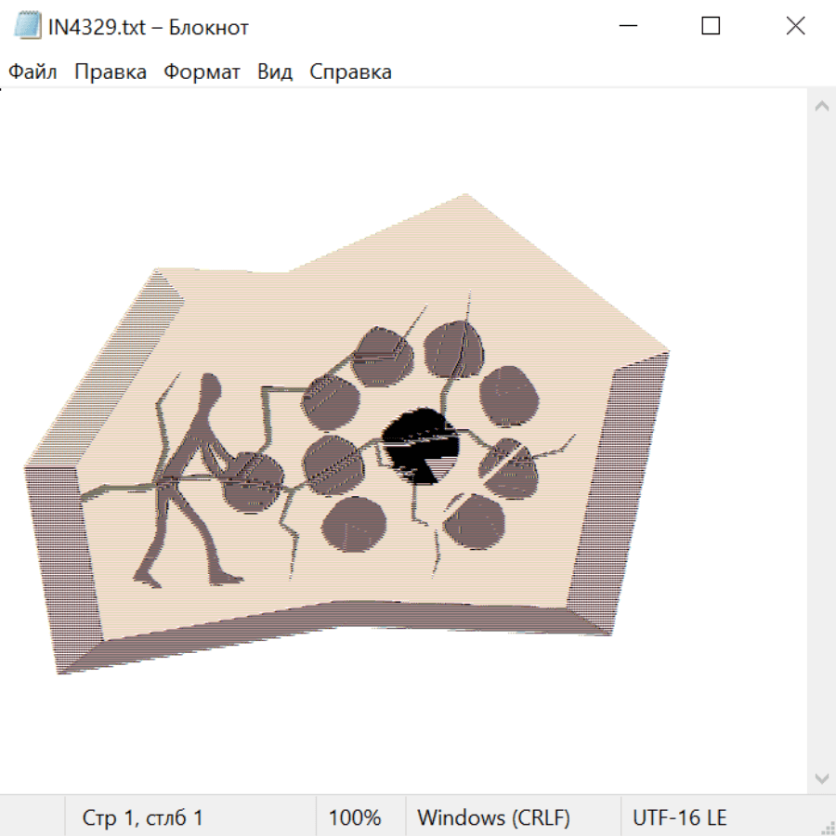
Task: Click the resize grip in the window corner
Action: (x=827, y=827)
